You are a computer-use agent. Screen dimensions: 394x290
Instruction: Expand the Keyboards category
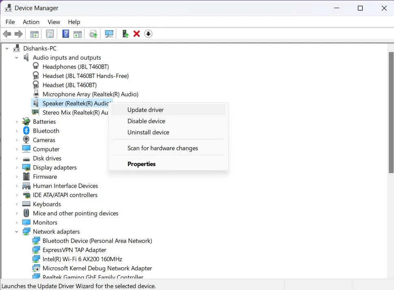pyautogui.click(x=17, y=204)
